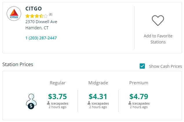Viewport: 184px width, 122px height.
Task: Click the 2370 Dixwell Ave address
Action: click(41, 22)
